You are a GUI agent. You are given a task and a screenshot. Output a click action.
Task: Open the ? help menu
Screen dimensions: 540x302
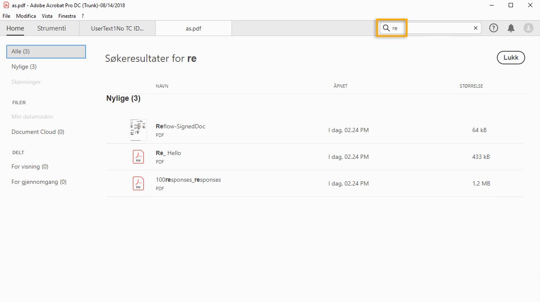tap(83, 16)
